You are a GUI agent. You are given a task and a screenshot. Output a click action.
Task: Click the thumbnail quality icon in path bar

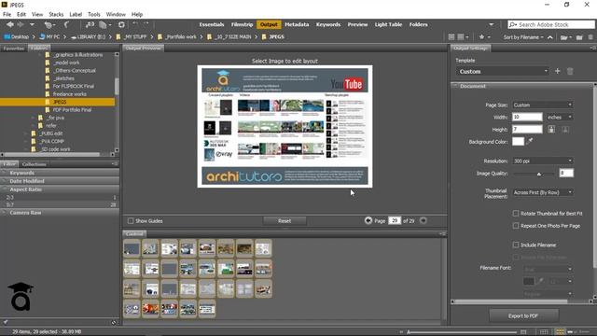(451, 37)
